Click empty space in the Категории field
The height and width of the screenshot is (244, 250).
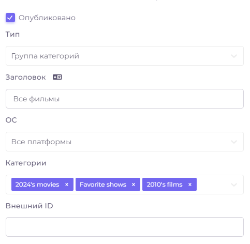[x=213, y=185]
